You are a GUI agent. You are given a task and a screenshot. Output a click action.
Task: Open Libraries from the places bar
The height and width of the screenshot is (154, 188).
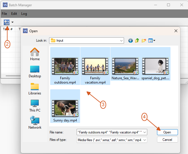pos(35,88)
